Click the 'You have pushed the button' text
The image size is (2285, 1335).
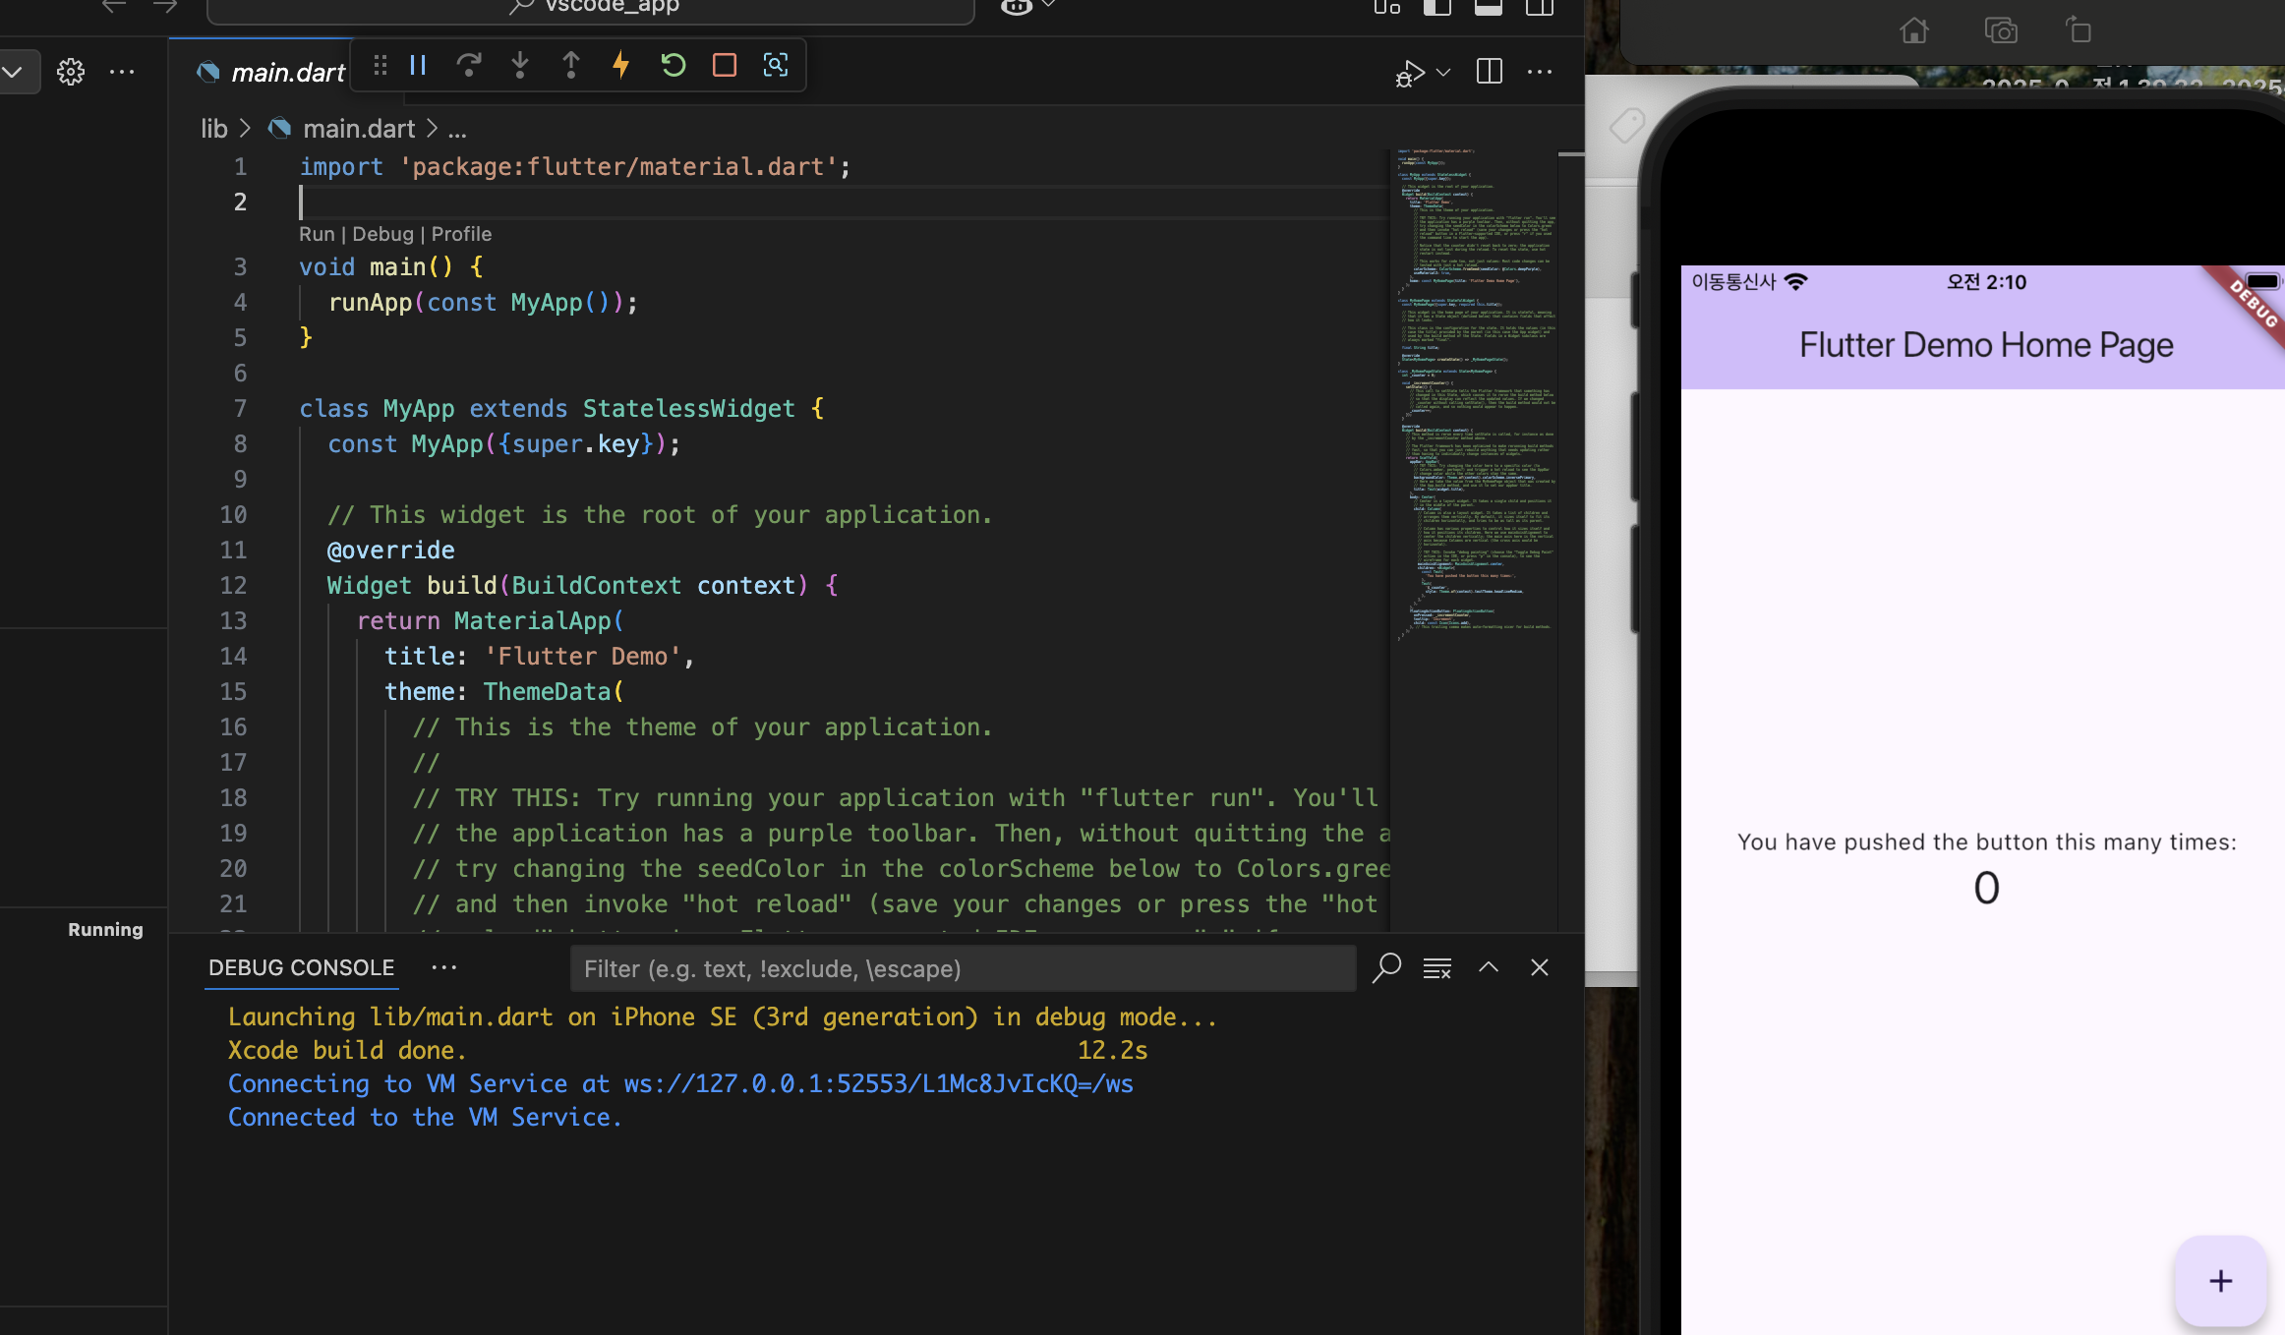click(x=1986, y=842)
